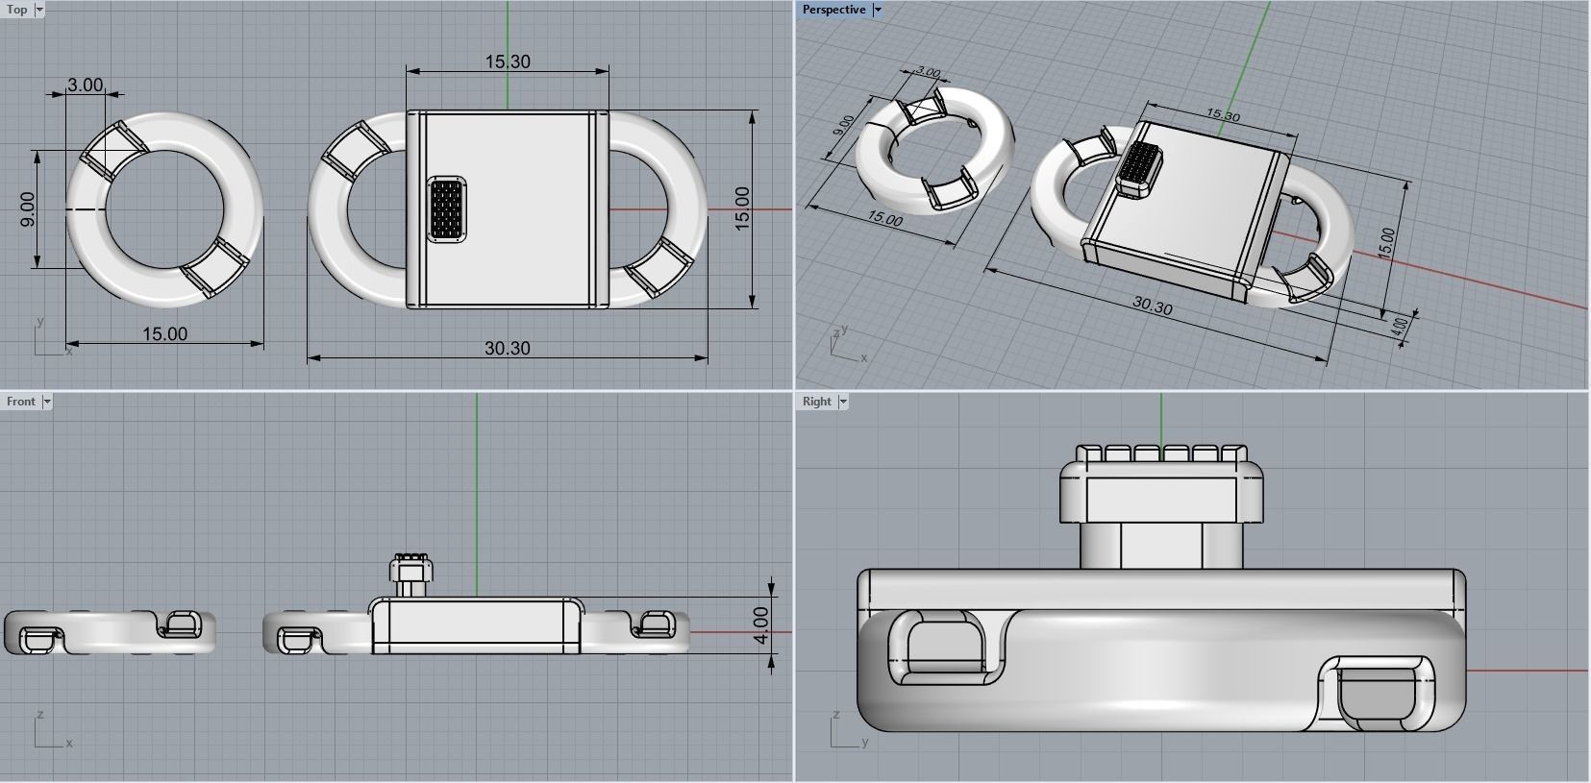
Task: Open the Perspective viewport dropdown arrow
Action: 878,9
